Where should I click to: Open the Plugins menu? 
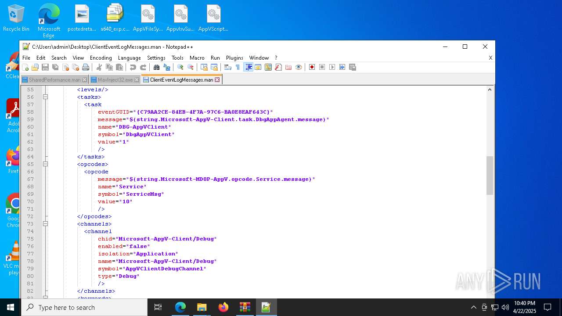tap(234, 57)
